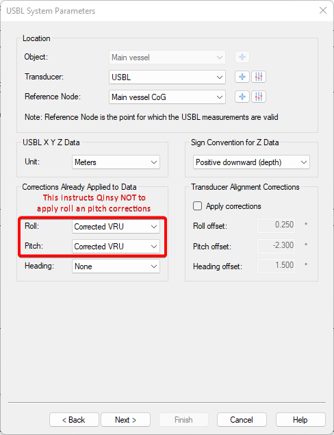
Task: Open the Object dropdown (Main vessel)
Action: (x=167, y=58)
